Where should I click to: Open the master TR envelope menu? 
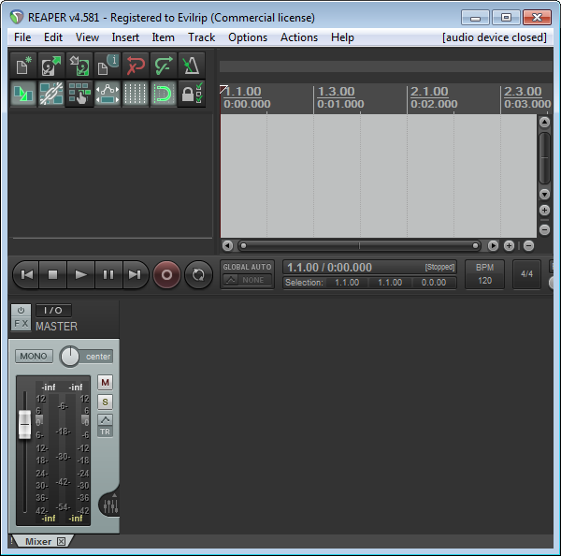[105, 425]
